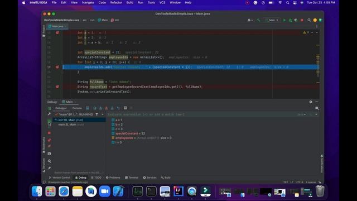Open the user account dropdown in toolbar
357x201 pixels.
click(250, 20)
